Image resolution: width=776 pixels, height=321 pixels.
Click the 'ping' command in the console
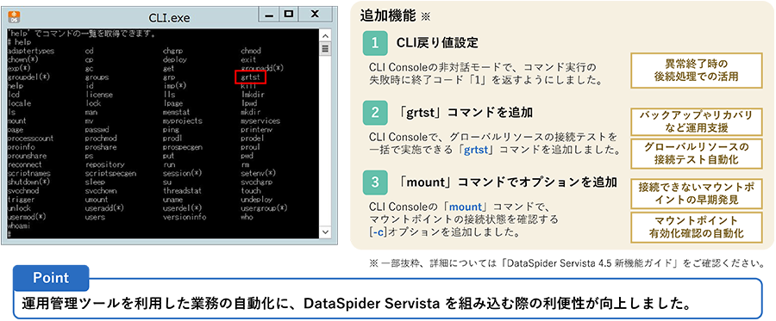point(171,129)
